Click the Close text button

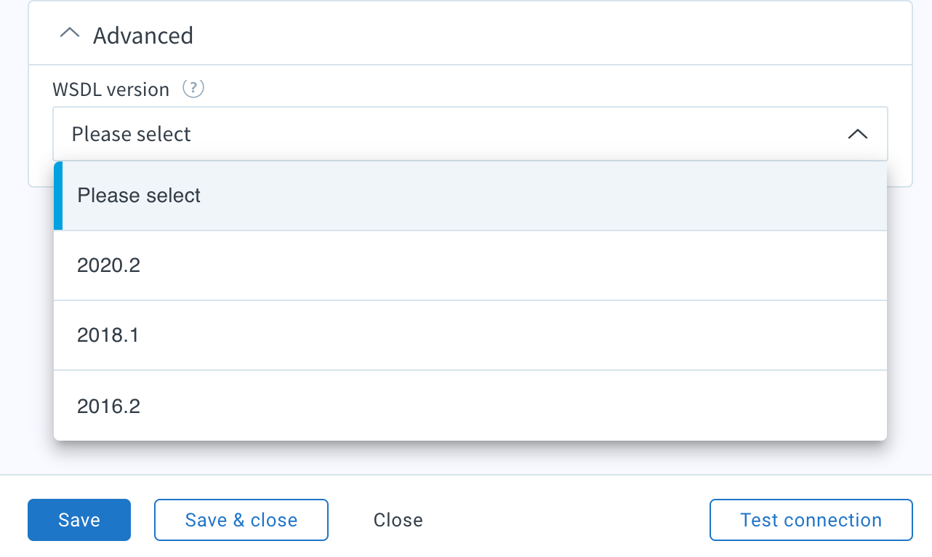tap(398, 520)
